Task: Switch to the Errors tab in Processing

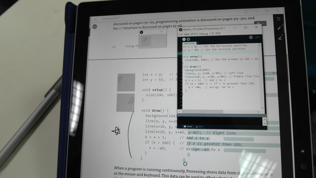Action: 199,127
